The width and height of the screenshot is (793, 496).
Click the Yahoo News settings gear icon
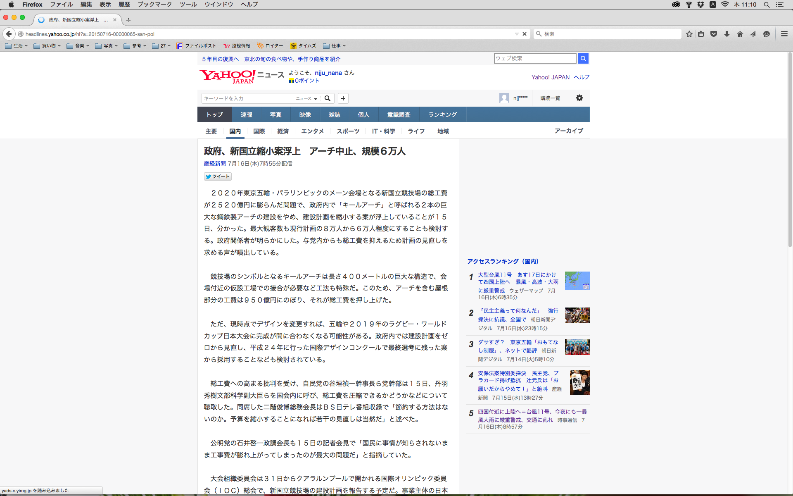pos(579,98)
